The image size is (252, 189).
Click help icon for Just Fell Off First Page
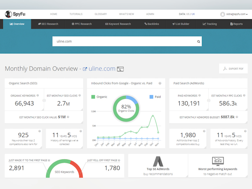coord(119,160)
